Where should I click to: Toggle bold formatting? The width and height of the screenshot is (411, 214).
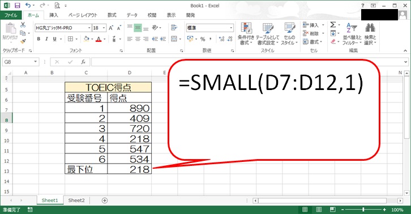(38, 39)
